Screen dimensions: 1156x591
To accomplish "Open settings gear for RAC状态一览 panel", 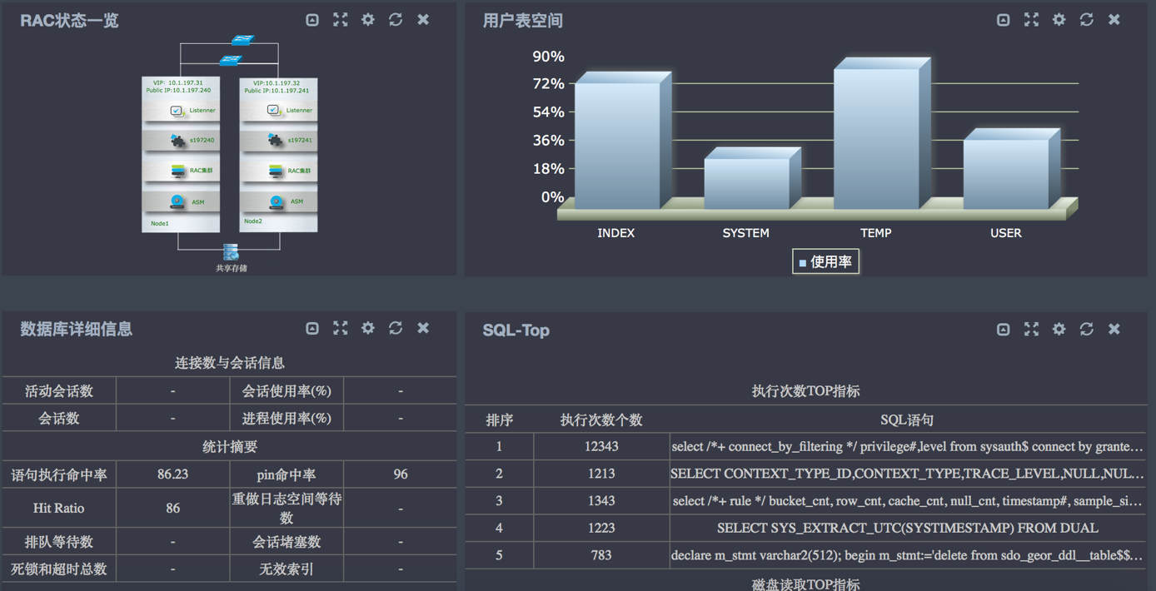I will pos(368,19).
